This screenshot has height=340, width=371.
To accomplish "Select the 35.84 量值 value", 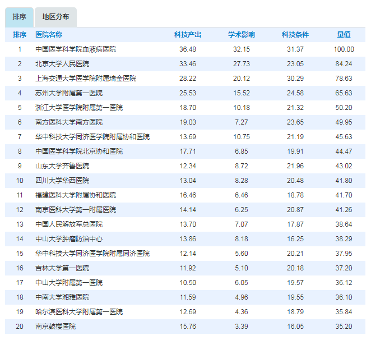I will tap(344, 312).
